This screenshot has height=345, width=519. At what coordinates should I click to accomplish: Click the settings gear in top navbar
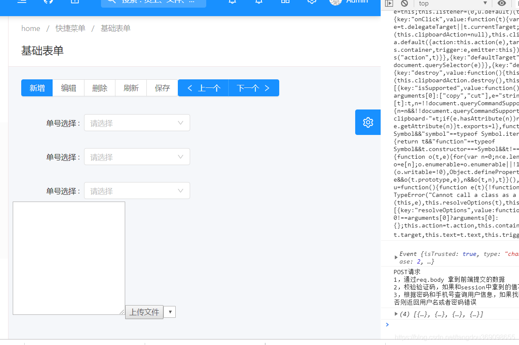(x=311, y=3)
